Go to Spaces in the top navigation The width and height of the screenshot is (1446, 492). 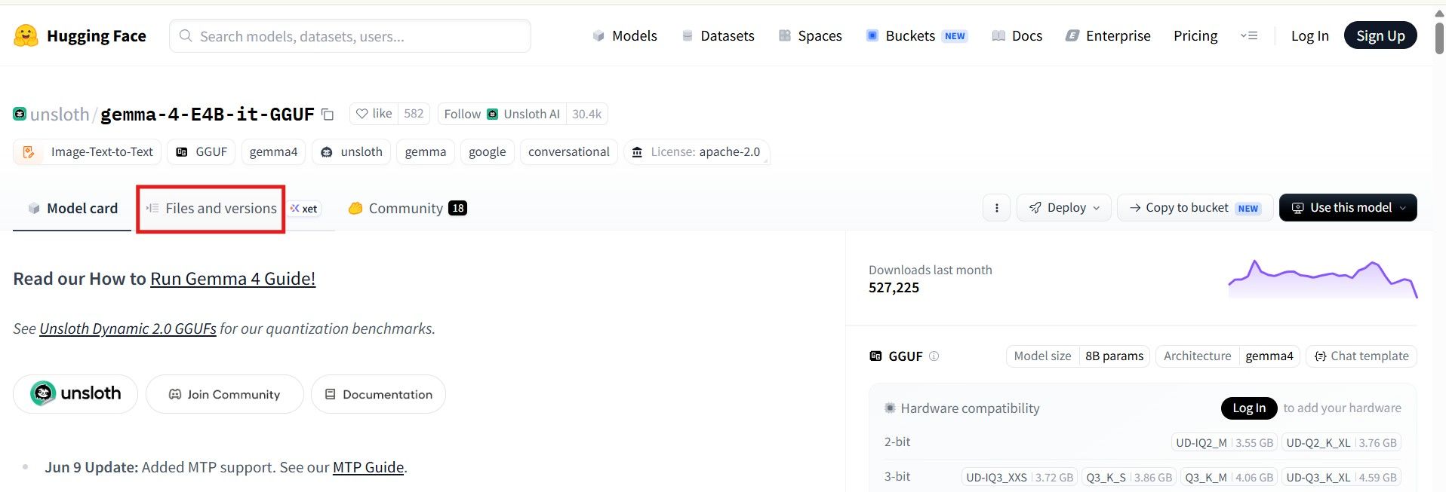[x=811, y=35]
